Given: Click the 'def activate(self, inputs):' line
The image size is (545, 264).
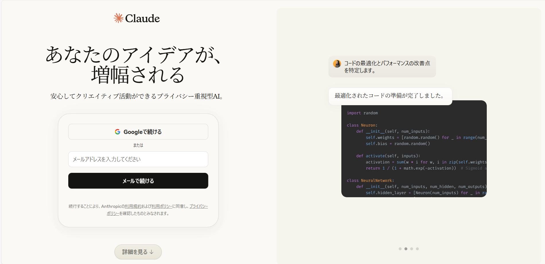Looking at the screenshot, I should pos(388,156).
